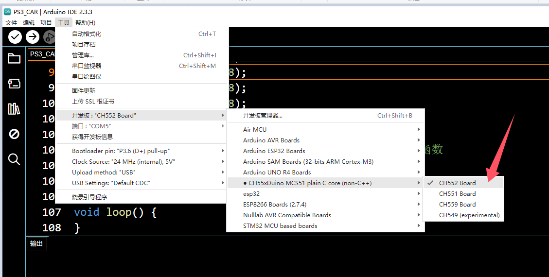Choose the CH559 Board option
Image resolution: width=549 pixels, height=277 pixels.
click(457, 205)
